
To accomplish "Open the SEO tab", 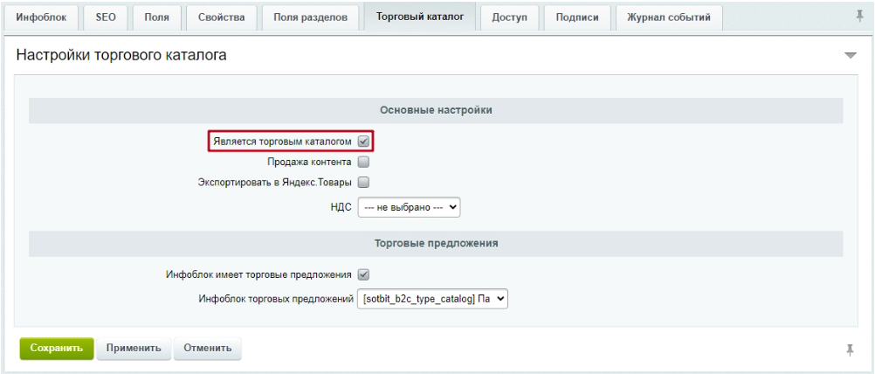I will [105, 18].
